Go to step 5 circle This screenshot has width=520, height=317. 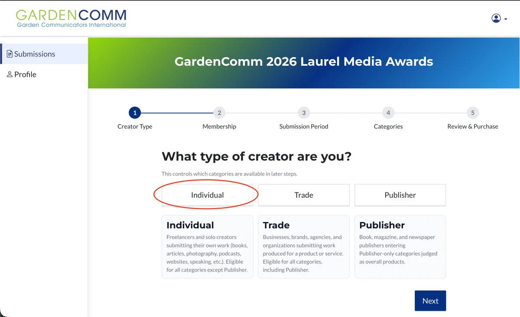[x=473, y=113]
